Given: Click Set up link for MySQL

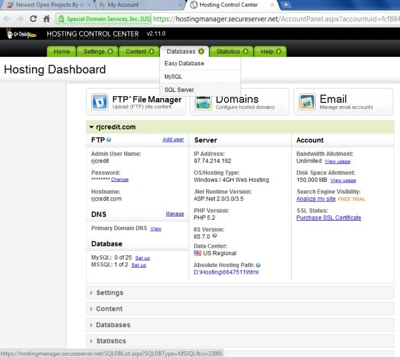Looking at the screenshot, I should point(142,258).
